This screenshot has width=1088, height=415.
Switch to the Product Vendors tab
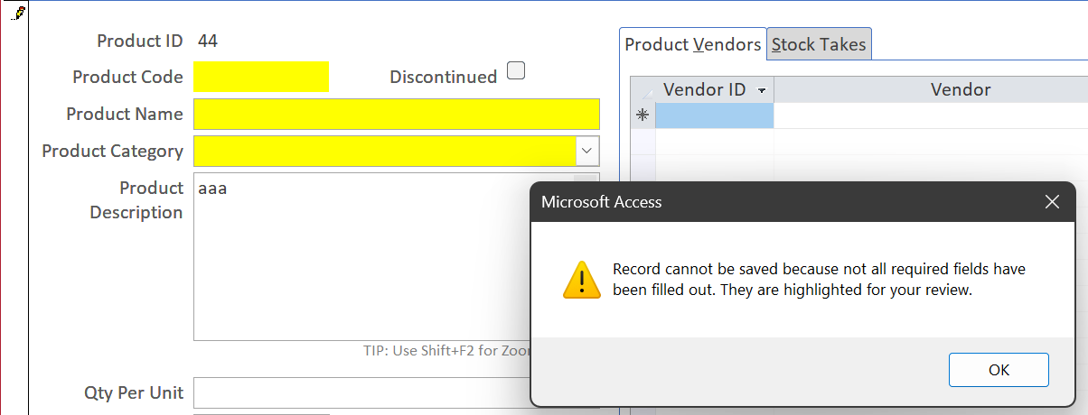[x=693, y=44]
